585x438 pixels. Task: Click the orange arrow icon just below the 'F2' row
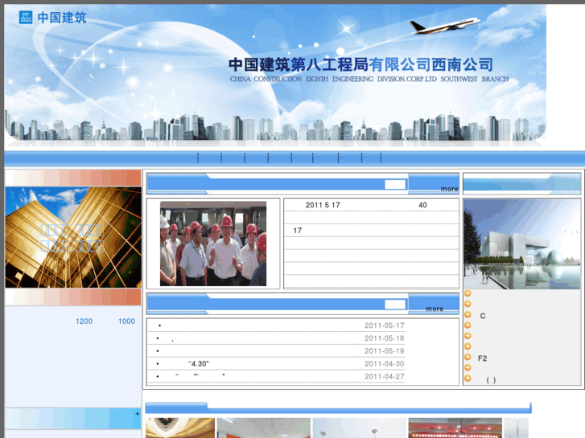(468, 367)
